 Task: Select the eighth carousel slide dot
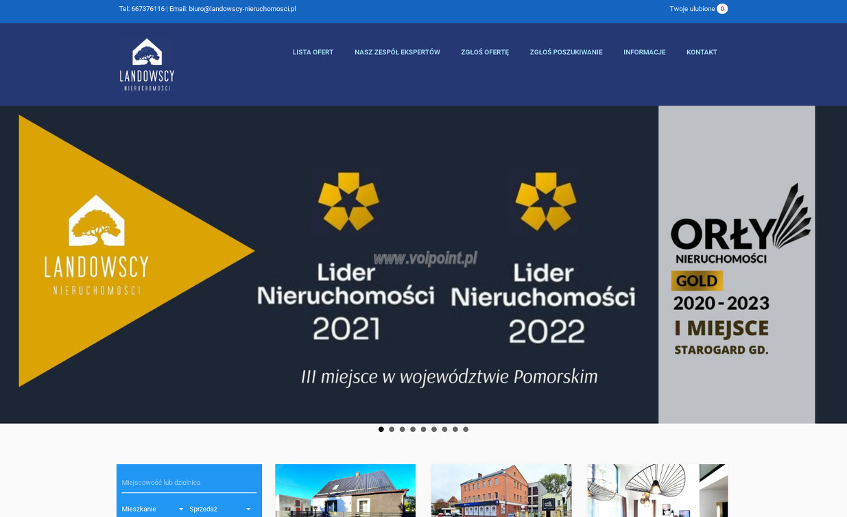click(455, 429)
